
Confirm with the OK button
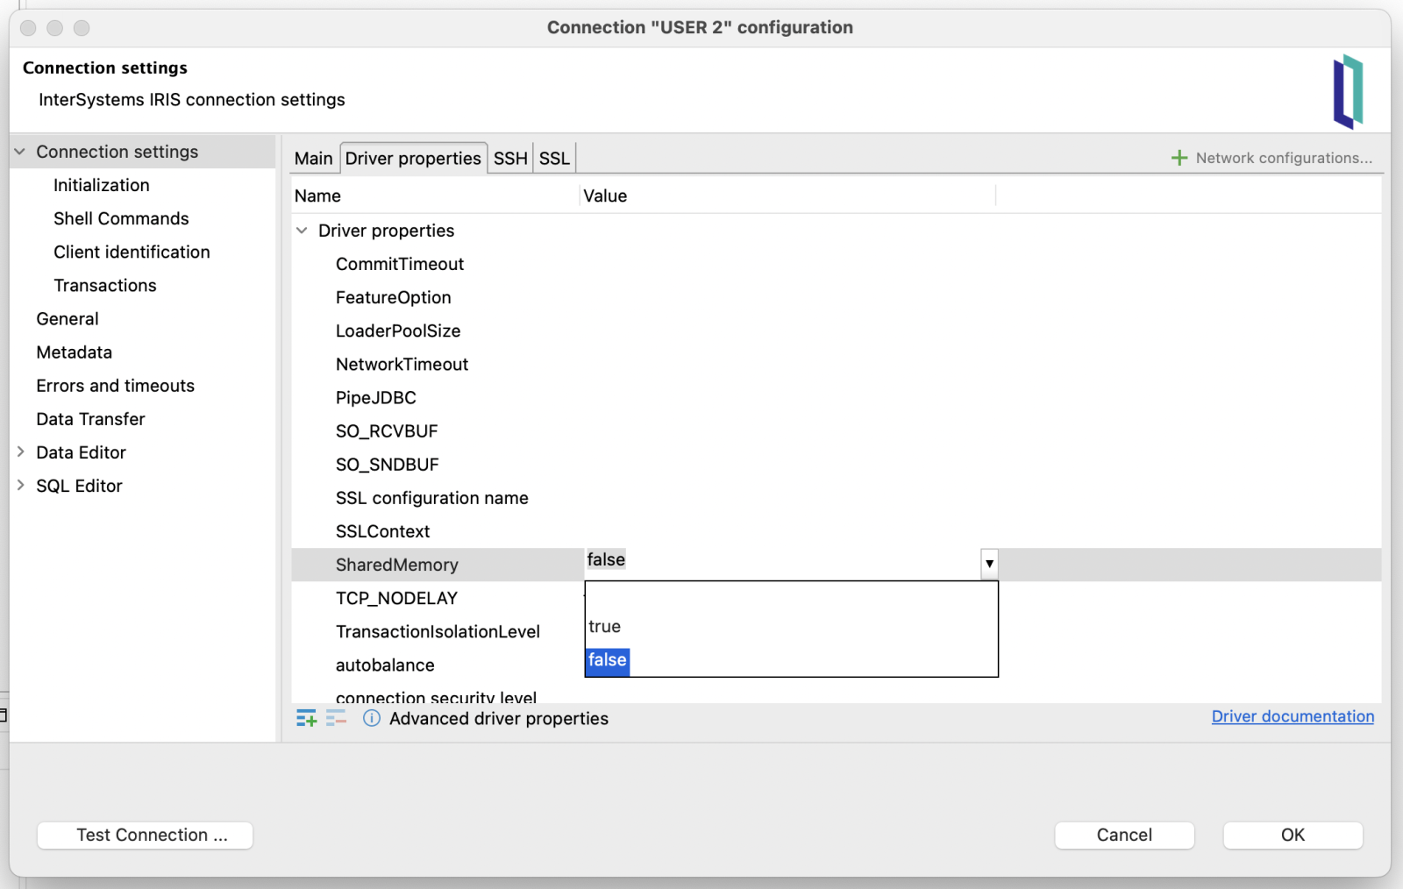click(1293, 836)
